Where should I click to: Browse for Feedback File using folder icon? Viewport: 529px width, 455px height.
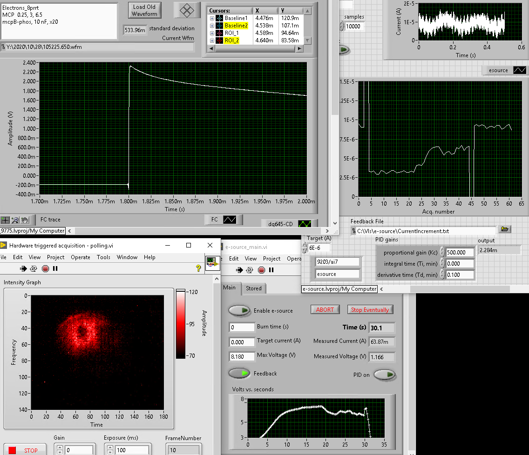point(505,229)
